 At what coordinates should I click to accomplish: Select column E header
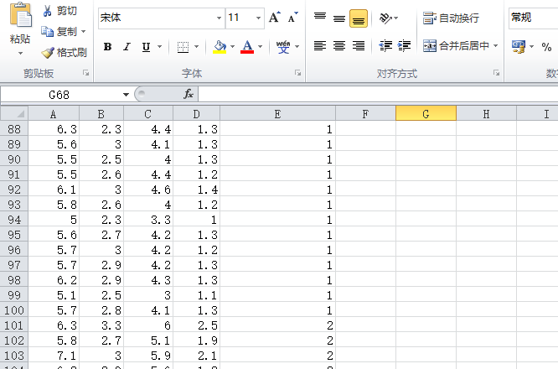click(x=277, y=114)
